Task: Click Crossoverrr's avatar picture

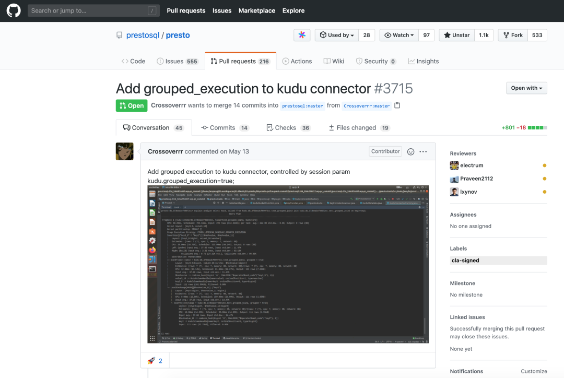Action: coord(124,151)
